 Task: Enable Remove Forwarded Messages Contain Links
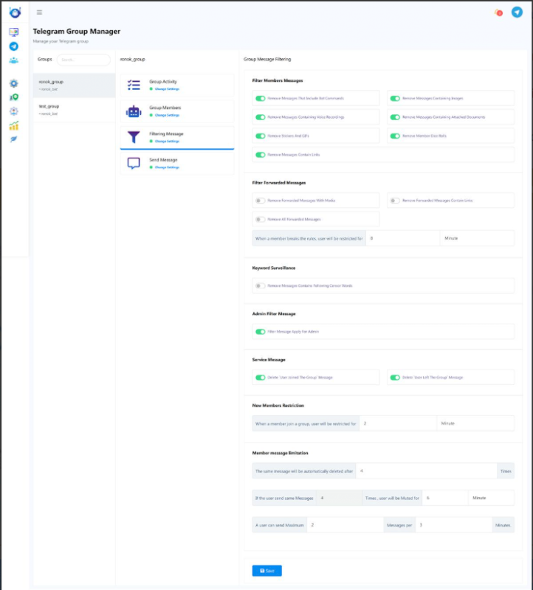tap(395, 201)
